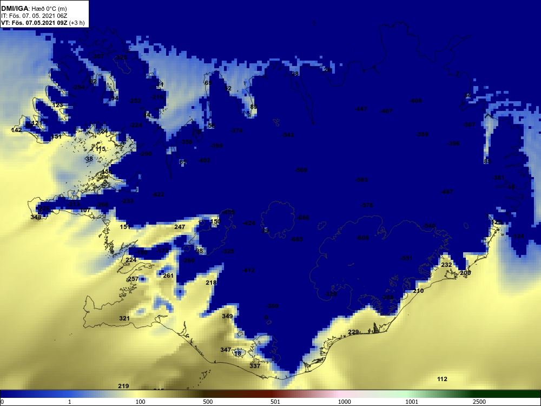Viewport: 541px width, 406px height.
Task: Click the map value 321
Action: click(x=124, y=318)
